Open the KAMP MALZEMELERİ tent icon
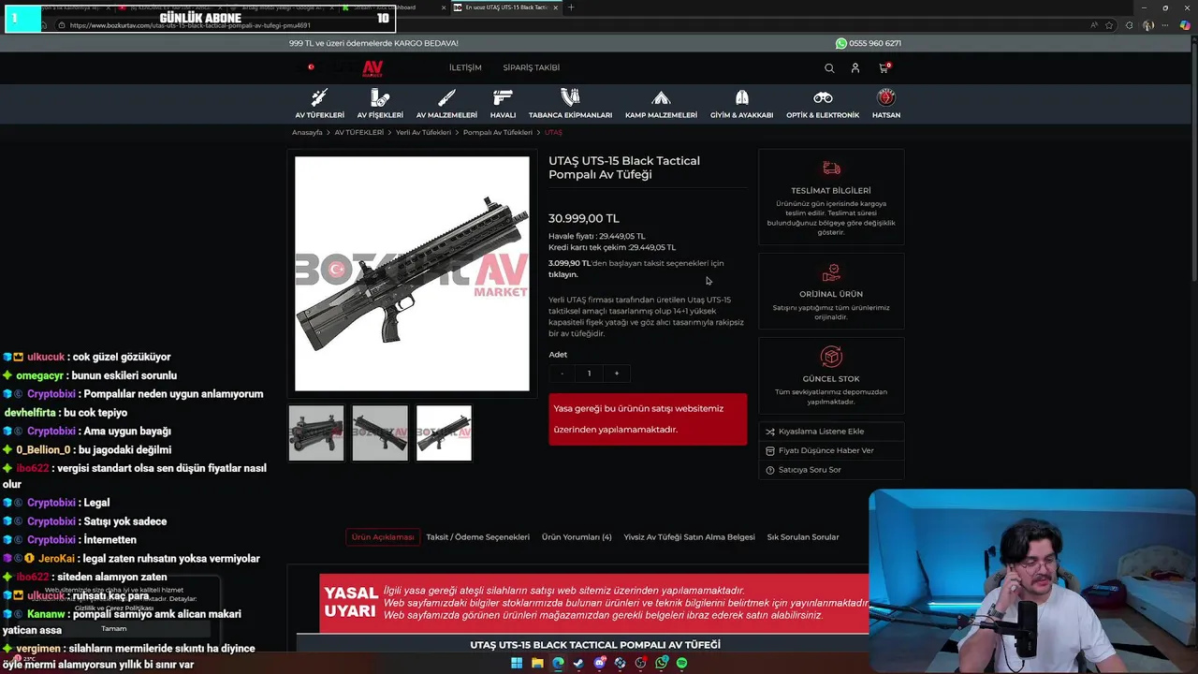The image size is (1198, 674). [x=661, y=97]
